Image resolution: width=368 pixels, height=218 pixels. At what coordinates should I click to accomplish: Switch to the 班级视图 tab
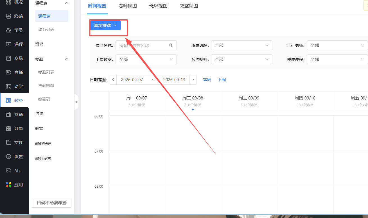click(158, 6)
